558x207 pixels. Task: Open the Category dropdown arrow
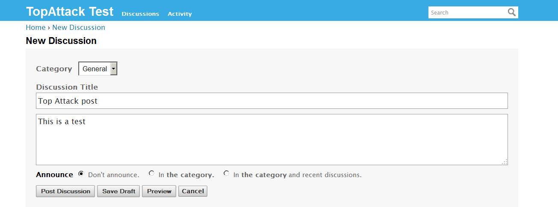click(113, 69)
